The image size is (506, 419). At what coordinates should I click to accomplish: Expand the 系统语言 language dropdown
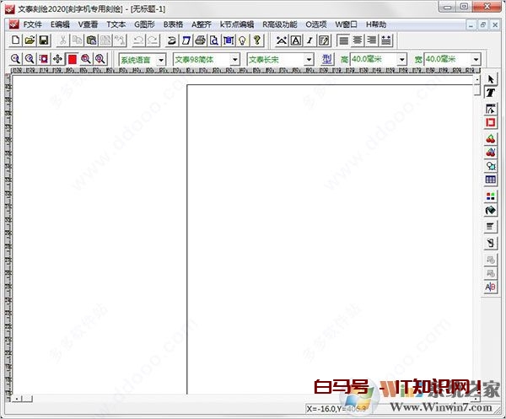(160, 60)
